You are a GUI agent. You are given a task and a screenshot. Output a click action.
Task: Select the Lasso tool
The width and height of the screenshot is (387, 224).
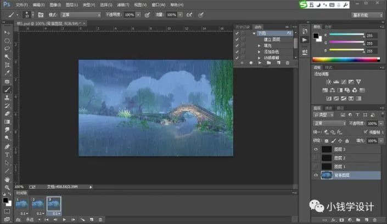point(7,49)
